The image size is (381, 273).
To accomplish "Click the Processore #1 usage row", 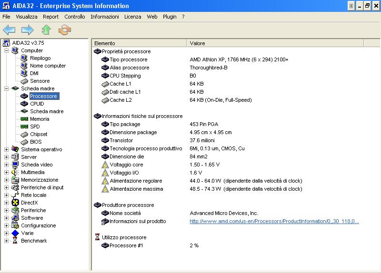I will [126, 245].
